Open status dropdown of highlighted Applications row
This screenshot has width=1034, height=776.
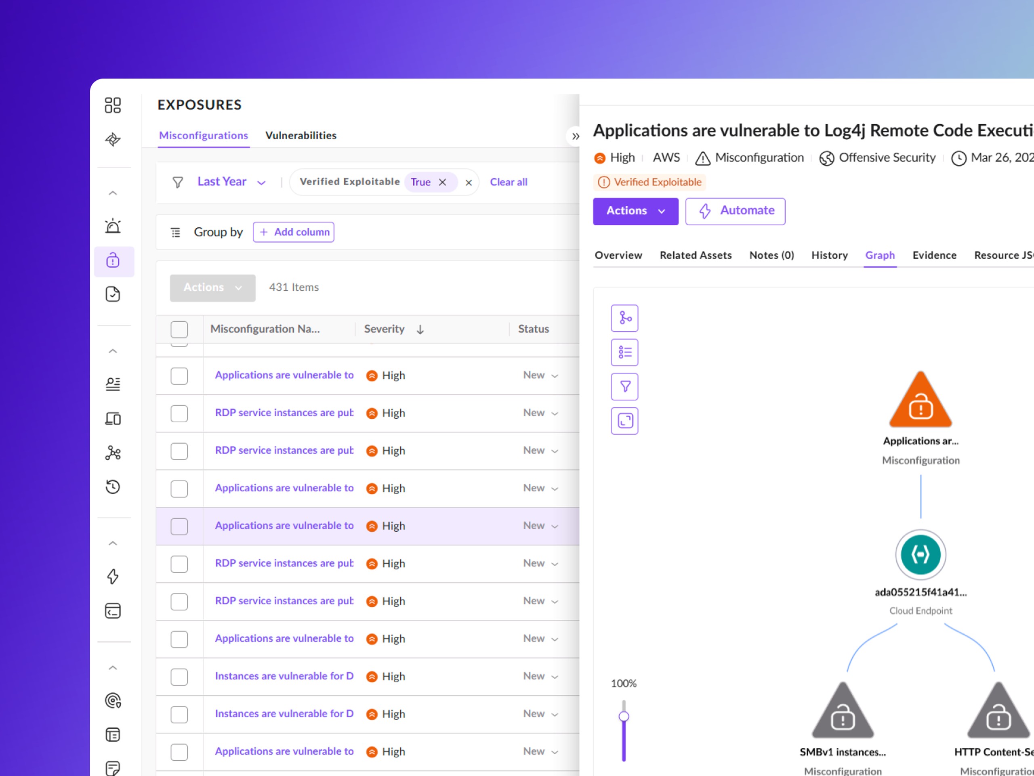point(540,526)
